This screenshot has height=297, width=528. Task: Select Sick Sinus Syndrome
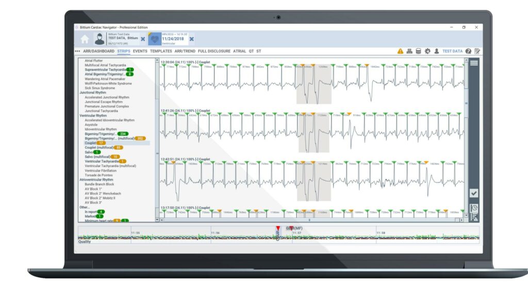point(100,88)
